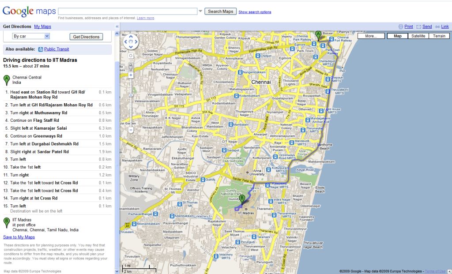The width and height of the screenshot is (452, 274).
Task: Click the IIT Madras B pin in directions
Action: tap(6, 223)
